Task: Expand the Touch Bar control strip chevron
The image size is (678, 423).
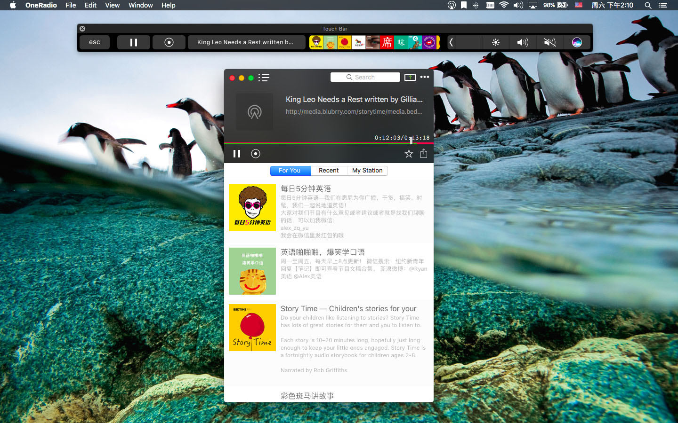Action: [x=451, y=42]
